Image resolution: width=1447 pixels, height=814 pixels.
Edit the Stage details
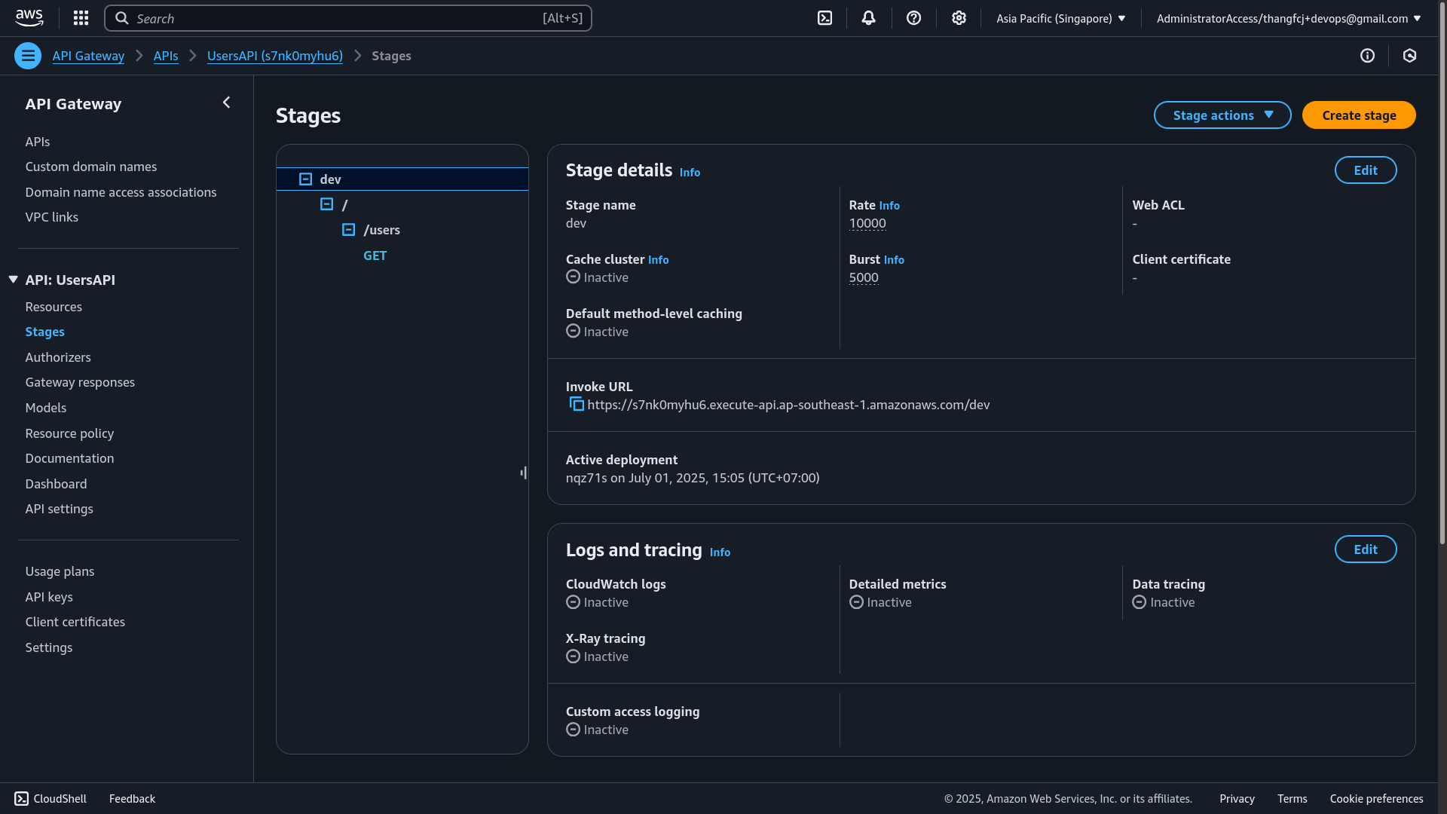[1366, 170]
